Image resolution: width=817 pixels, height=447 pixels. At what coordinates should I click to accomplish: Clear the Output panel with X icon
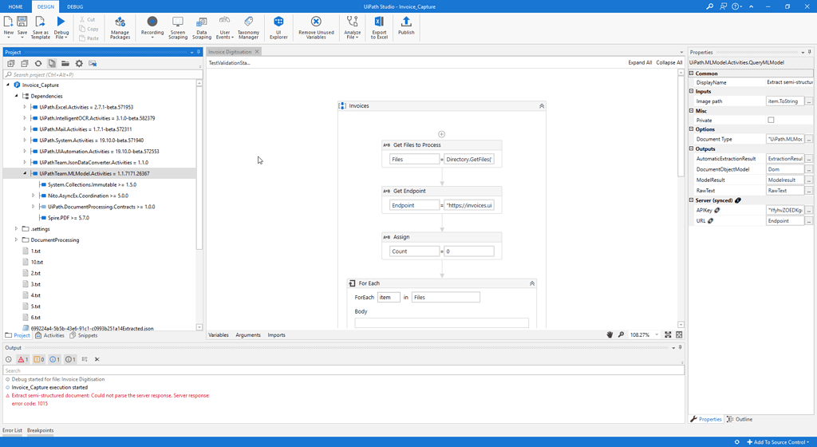97,359
